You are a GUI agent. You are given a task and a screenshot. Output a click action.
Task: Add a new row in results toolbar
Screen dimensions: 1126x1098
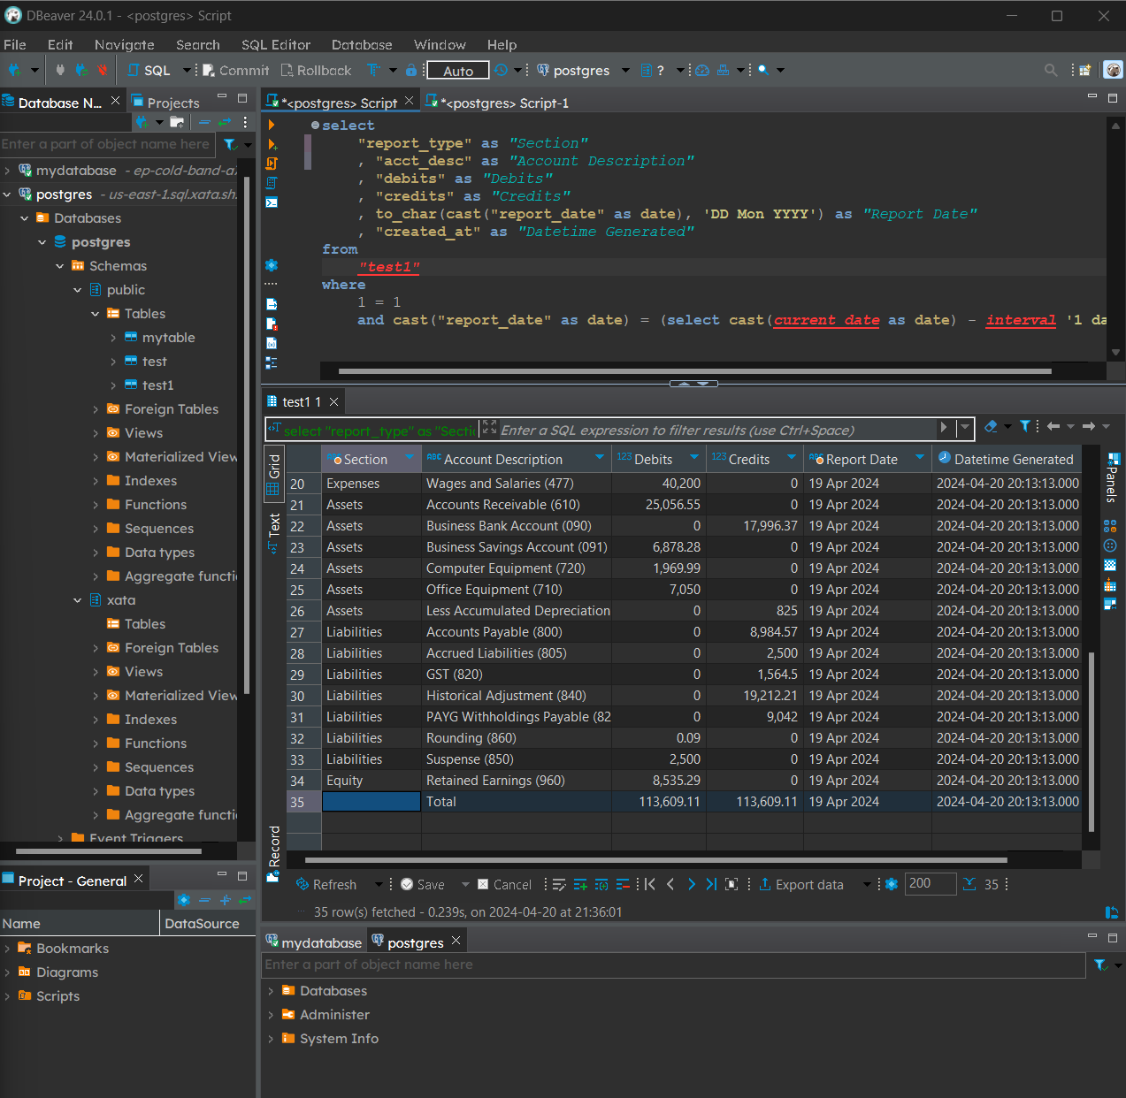[580, 884]
